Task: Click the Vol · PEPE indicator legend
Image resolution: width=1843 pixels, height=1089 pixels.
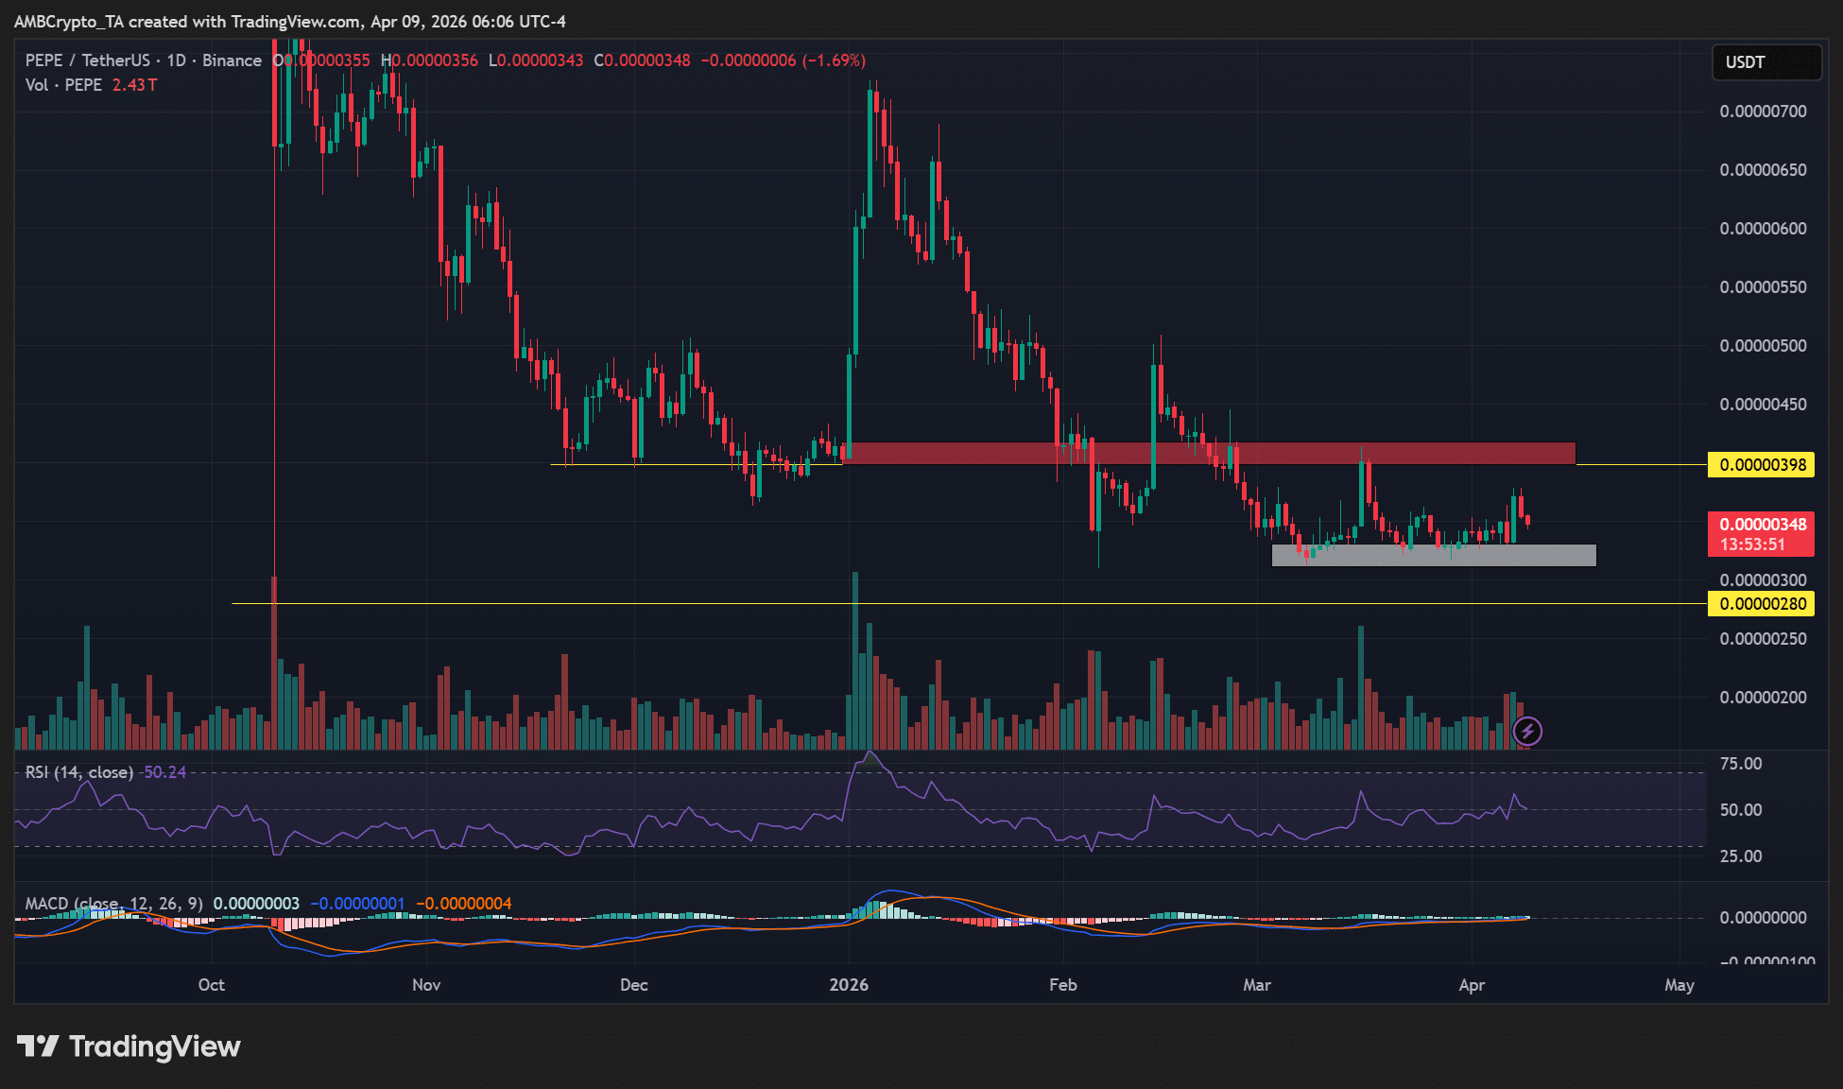Action: point(63,85)
